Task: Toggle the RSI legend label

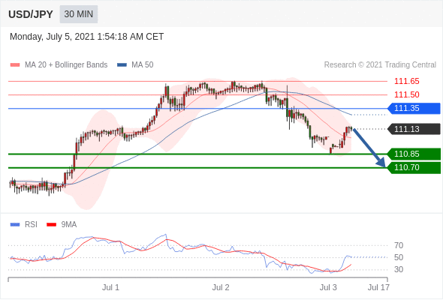Action: (x=31, y=225)
